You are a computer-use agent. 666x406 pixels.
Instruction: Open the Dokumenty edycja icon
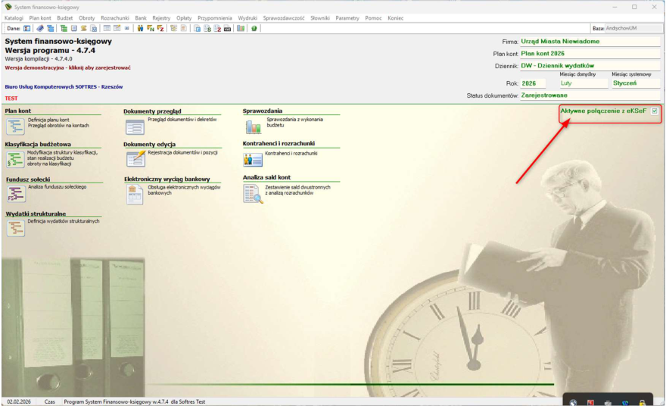135,158
